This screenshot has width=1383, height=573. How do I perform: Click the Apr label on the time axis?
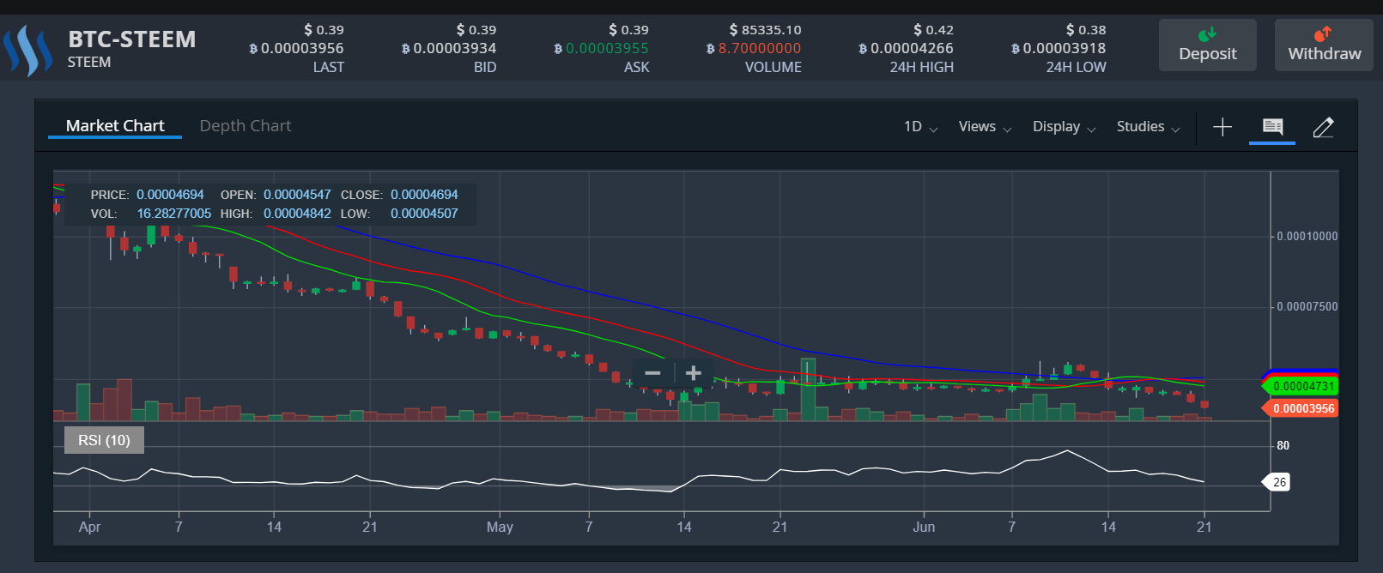pos(89,527)
